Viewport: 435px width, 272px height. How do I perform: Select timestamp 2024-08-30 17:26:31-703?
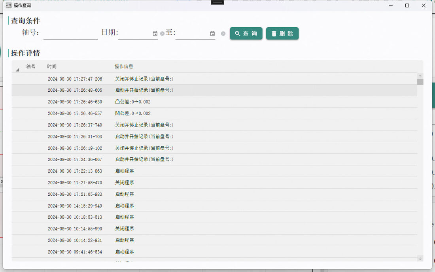(x=75, y=137)
